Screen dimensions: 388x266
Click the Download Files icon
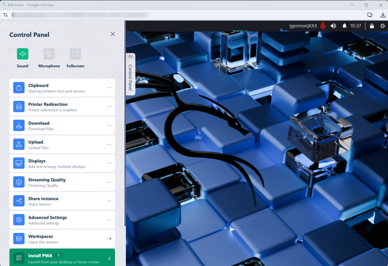click(19, 126)
